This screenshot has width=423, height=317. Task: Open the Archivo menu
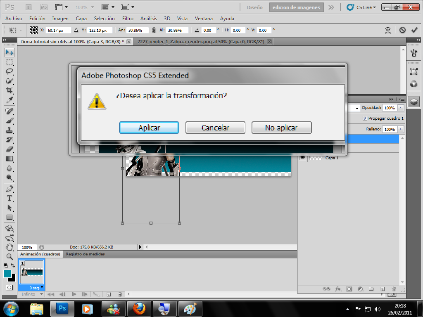(14, 19)
